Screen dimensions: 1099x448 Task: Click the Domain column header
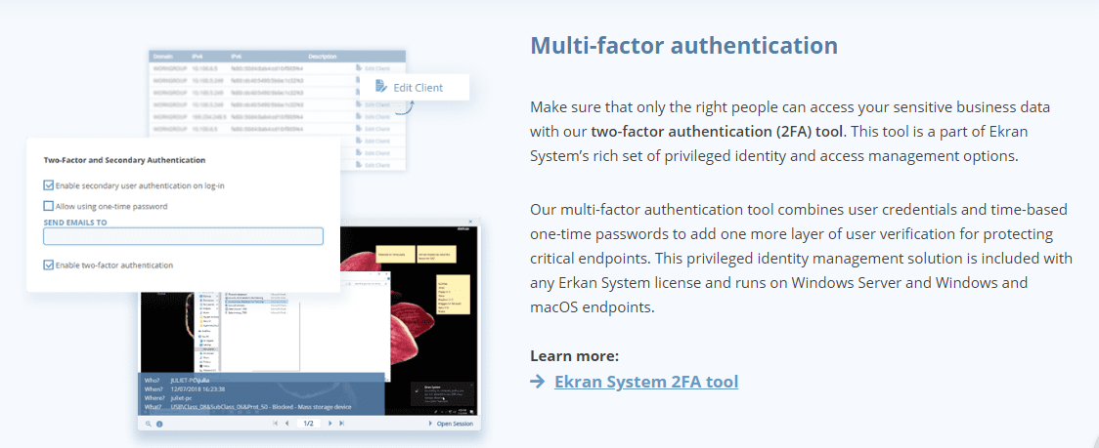pos(162,56)
